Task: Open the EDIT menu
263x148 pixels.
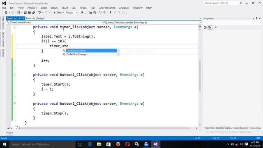Action: [12, 8]
